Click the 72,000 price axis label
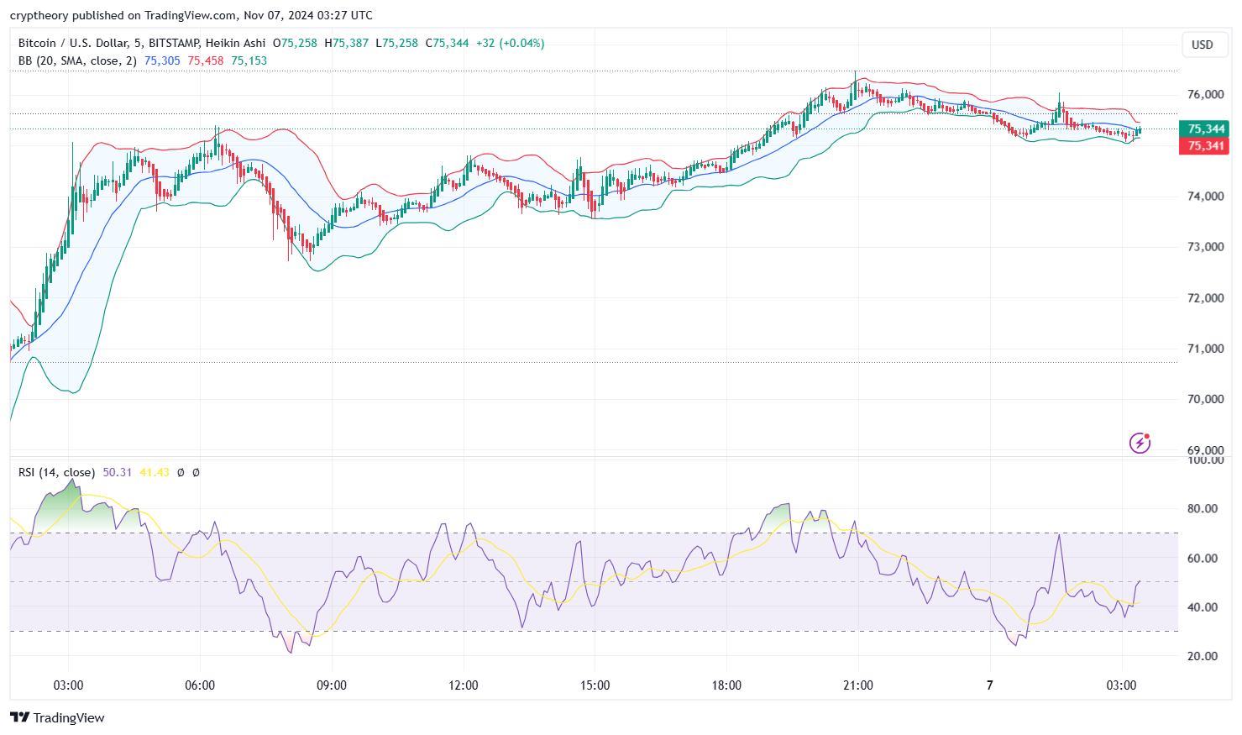 [1205, 298]
